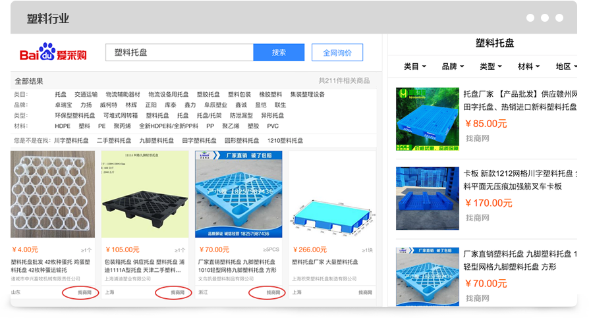Image resolution: width=589 pixels, height=318 pixels.
Task: Click the 全网询价 button
Action: pyautogui.click(x=337, y=53)
